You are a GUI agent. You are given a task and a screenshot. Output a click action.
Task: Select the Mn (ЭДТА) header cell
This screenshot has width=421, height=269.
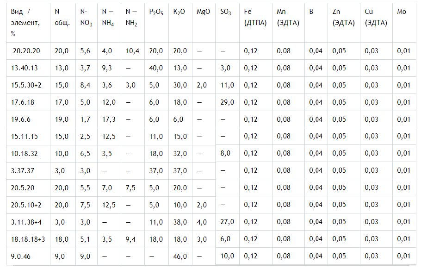pos(288,17)
